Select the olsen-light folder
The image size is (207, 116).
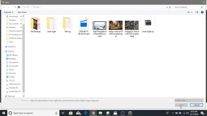51,25
